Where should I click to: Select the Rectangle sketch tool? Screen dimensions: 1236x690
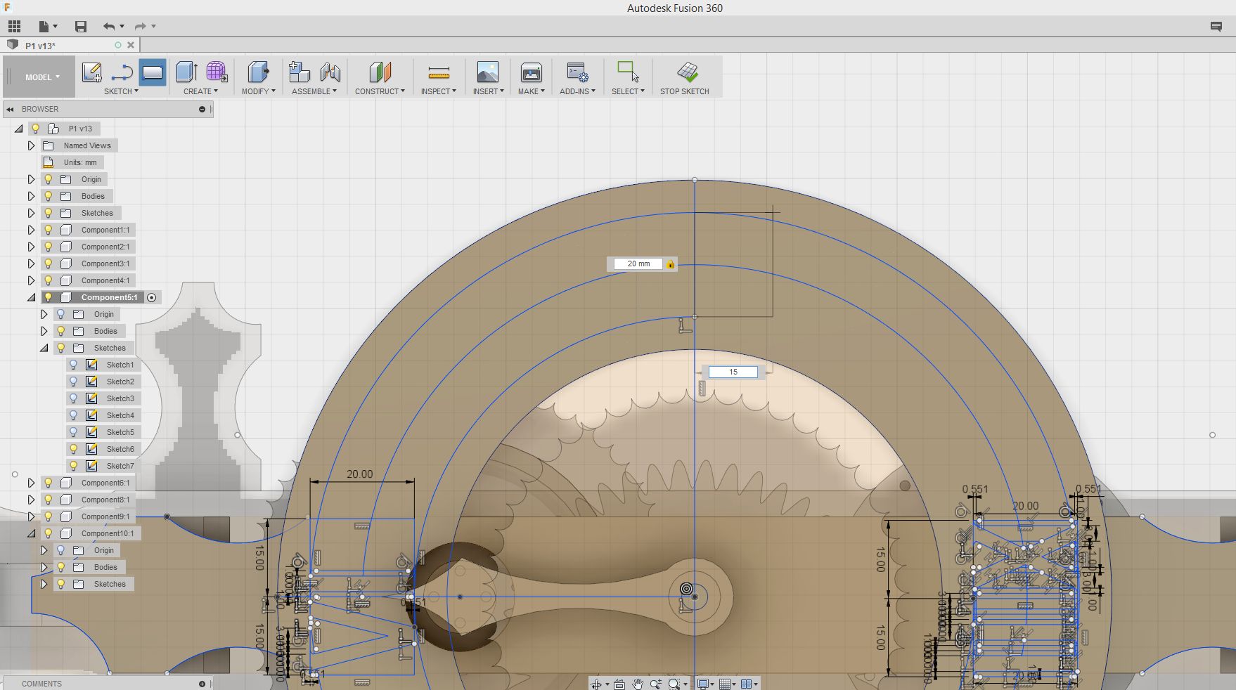point(153,72)
